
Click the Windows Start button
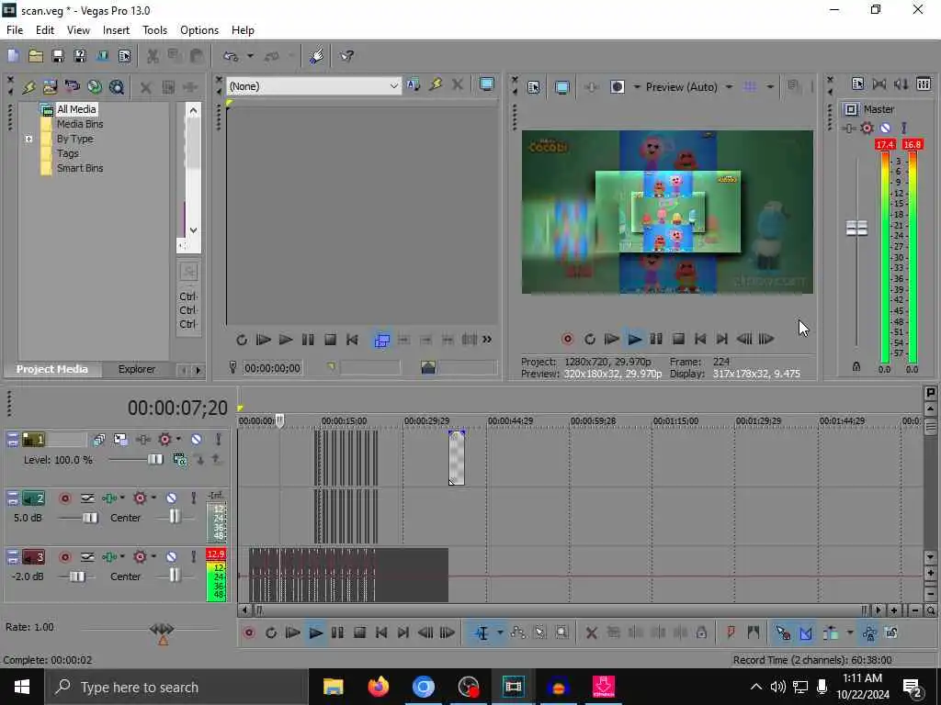point(22,687)
